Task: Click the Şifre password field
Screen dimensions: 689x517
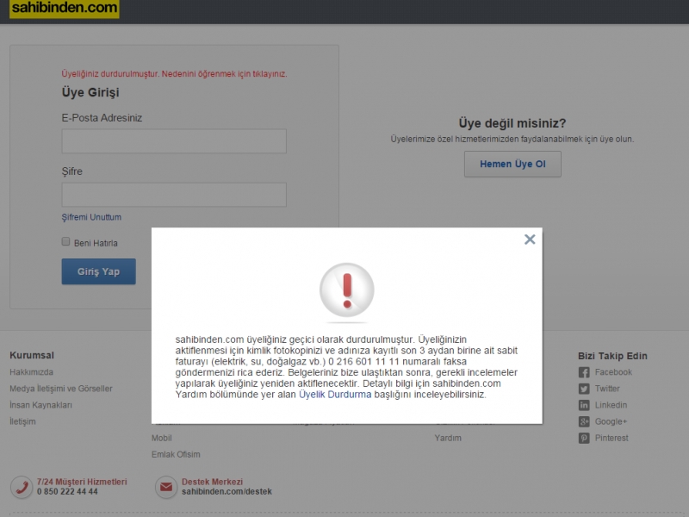Action: (x=174, y=195)
